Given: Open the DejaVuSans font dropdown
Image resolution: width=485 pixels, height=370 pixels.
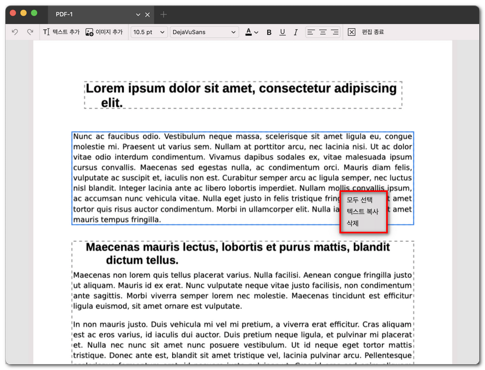Looking at the screenshot, I should coord(204,32).
